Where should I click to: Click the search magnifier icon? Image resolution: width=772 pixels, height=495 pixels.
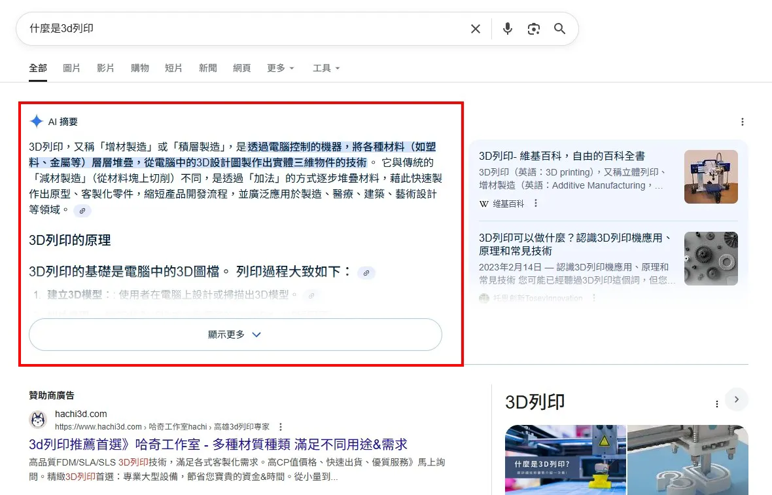click(x=559, y=29)
